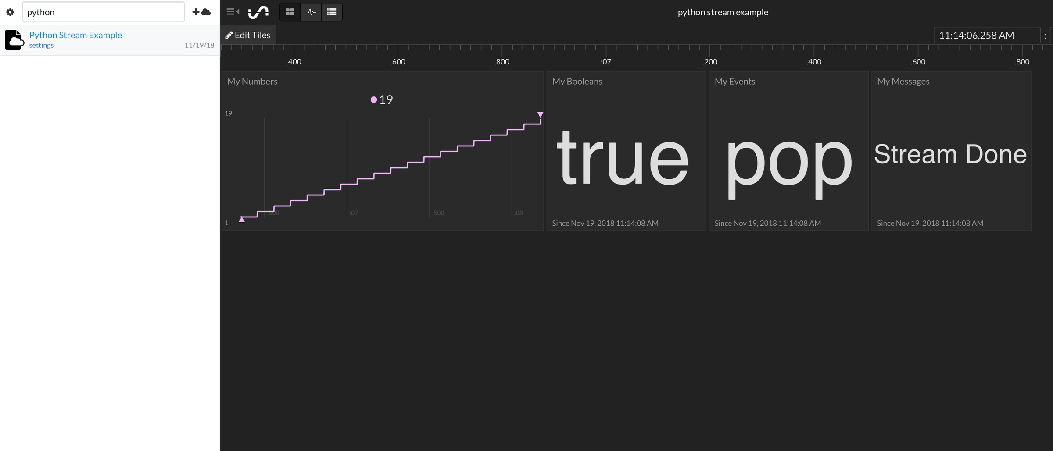This screenshot has width=1053, height=451.
Task: Click the Edit Tiles pencil button
Action: coord(248,35)
